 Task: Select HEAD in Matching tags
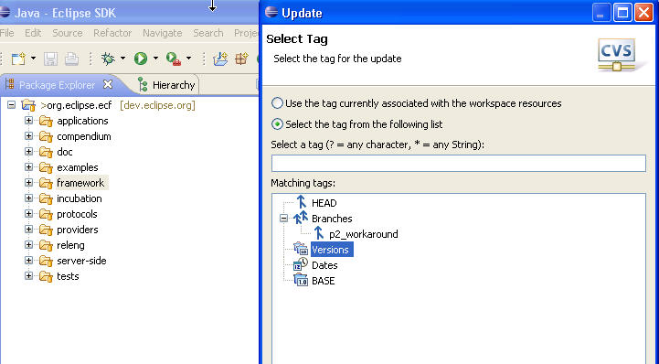(324, 203)
